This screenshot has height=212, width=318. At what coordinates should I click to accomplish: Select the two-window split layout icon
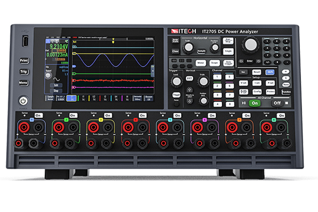click(181, 60)
